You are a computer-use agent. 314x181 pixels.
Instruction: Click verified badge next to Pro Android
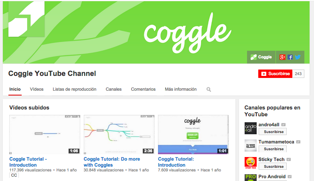point(290,177)
